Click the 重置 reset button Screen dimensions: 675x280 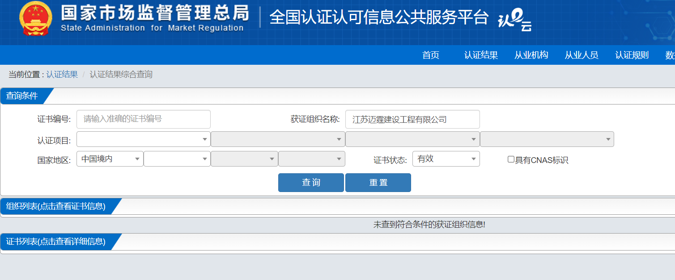pyautogui.click(x=378, y=183)
